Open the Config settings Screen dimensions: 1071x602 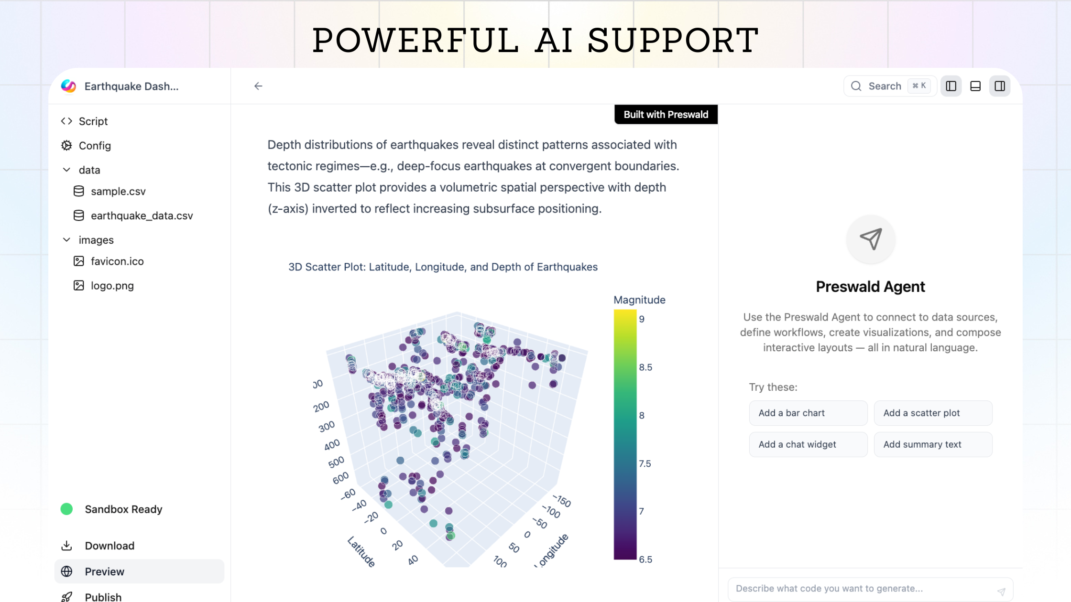coord(95,146)
